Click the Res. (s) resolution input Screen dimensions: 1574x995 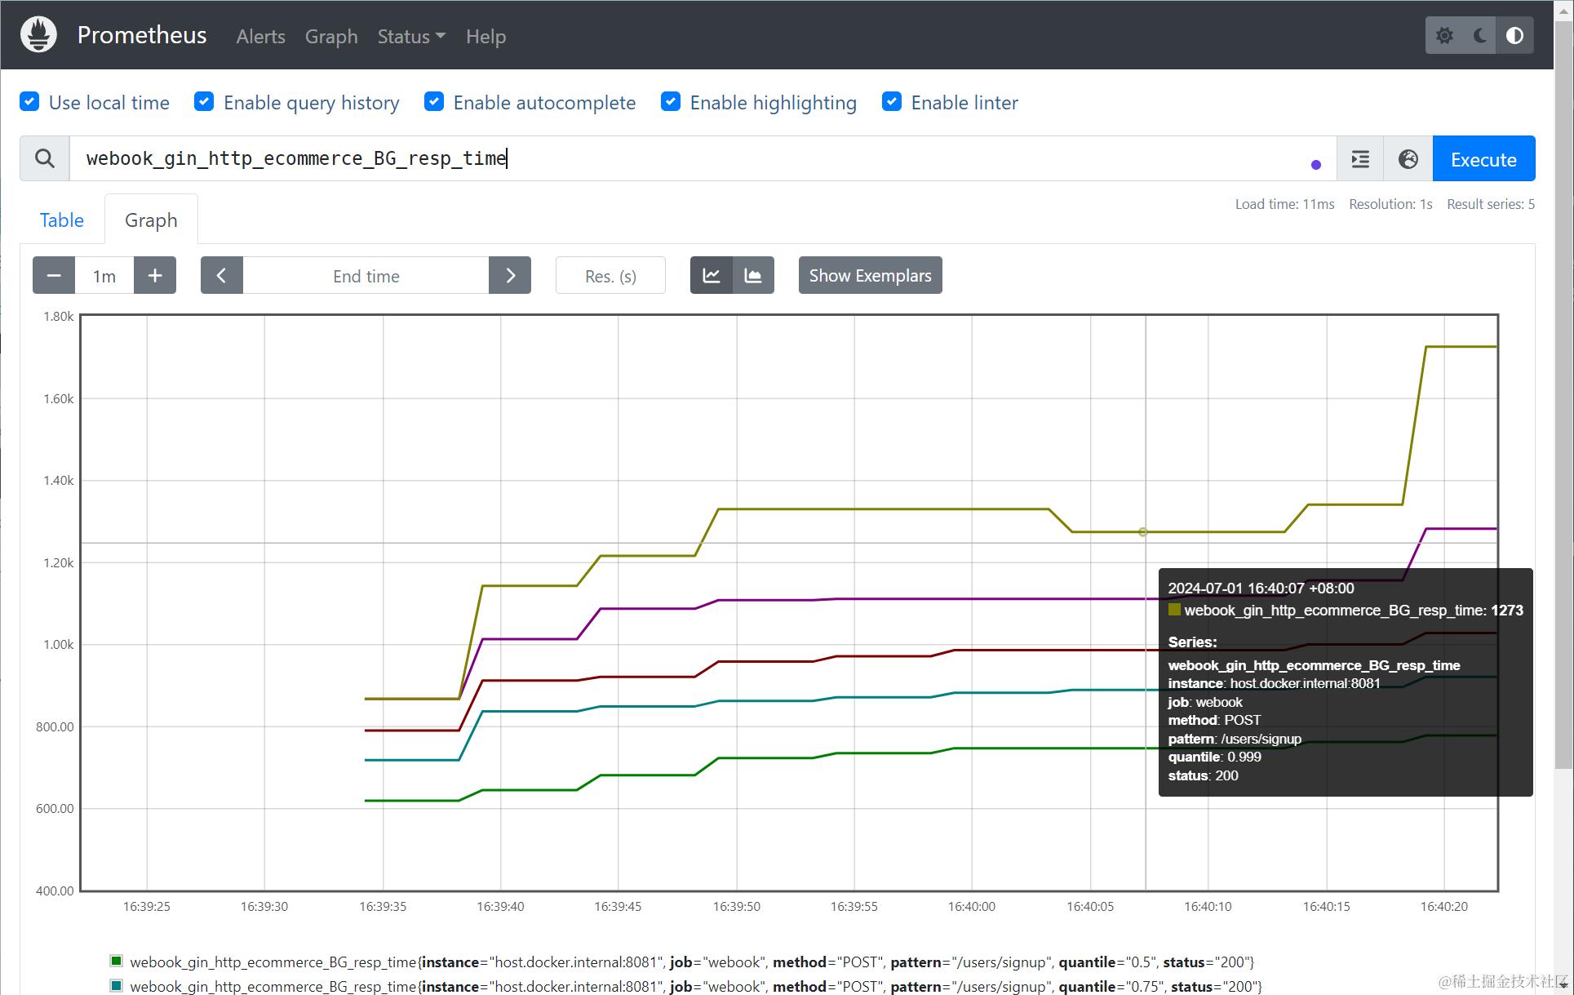pos(610,276)
